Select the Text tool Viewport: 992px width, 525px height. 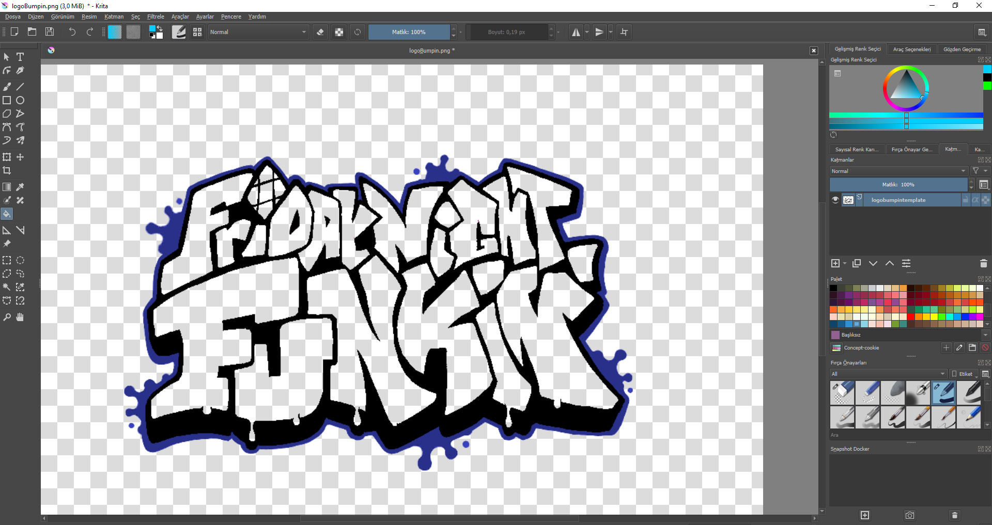click(x=20, y=57)
